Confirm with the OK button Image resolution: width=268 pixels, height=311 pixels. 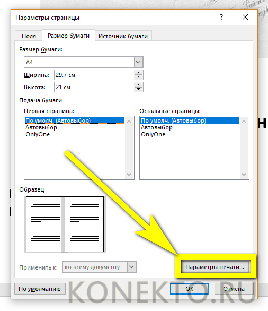tap(190, 289)
